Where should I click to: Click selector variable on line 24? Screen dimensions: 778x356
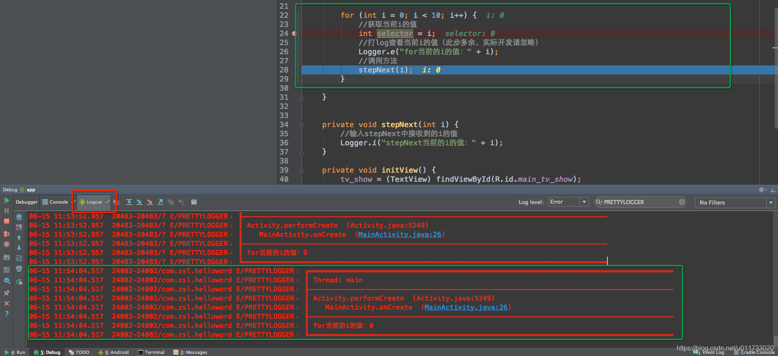(x=395, y=34)
